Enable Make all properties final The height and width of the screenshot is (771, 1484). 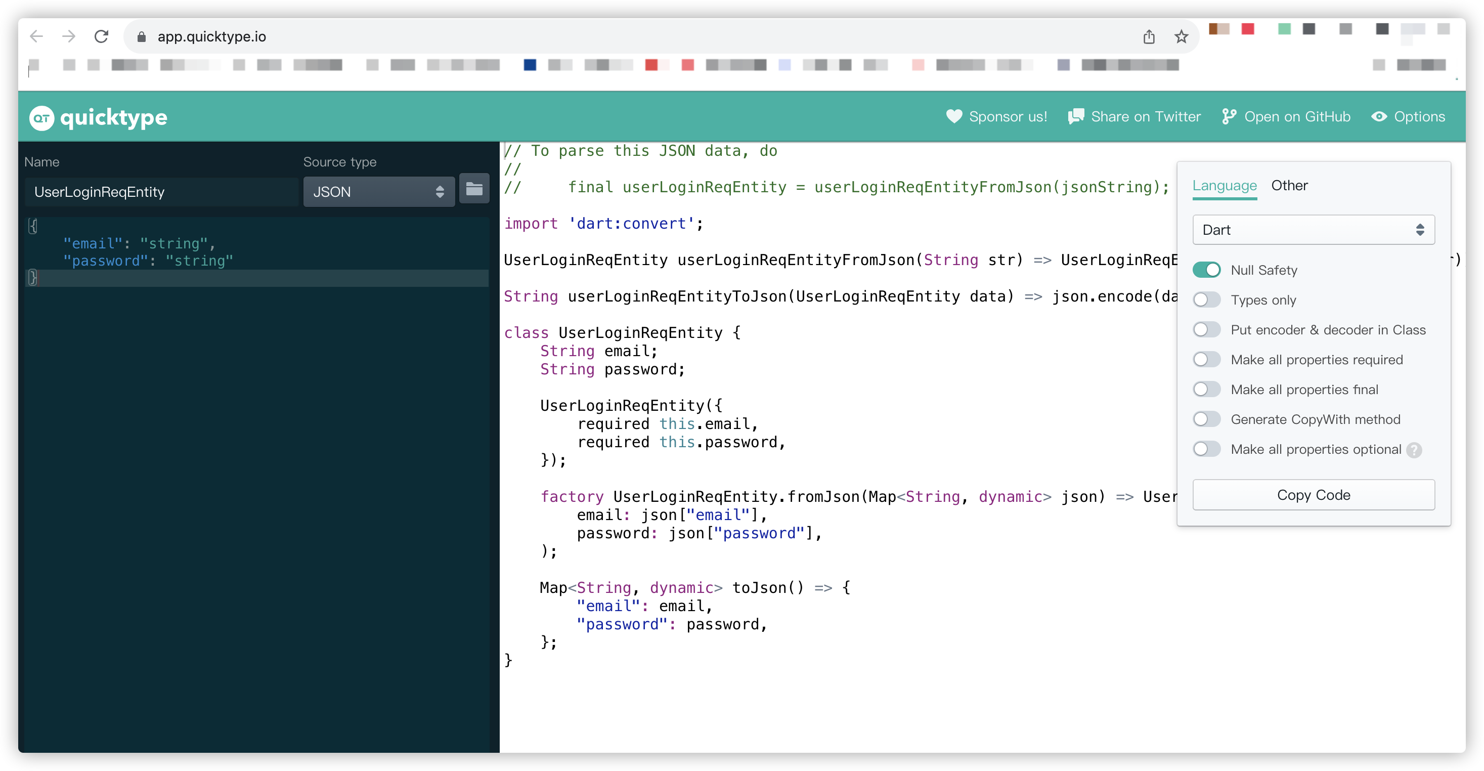click(1206, 390)
